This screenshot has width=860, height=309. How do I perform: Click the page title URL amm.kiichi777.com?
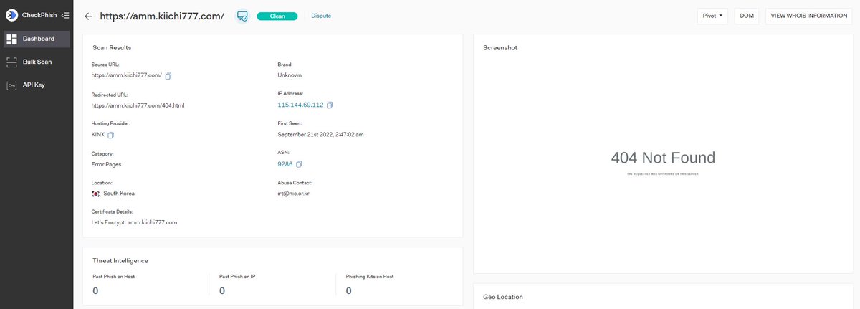click(x=162, y=16)
